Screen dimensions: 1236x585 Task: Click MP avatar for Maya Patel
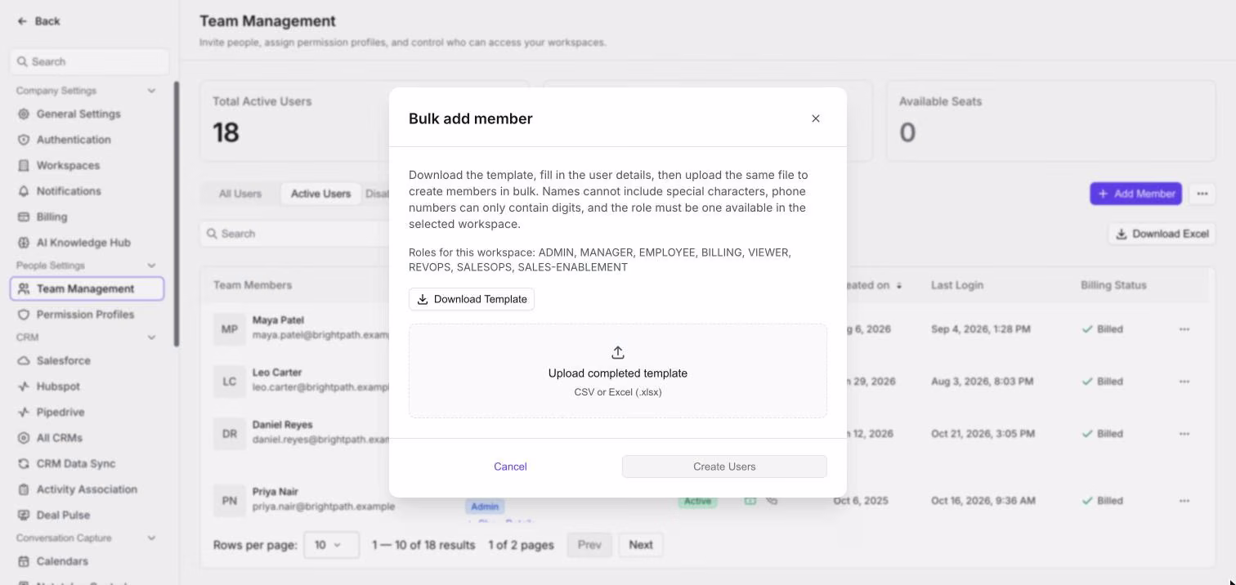229,329
